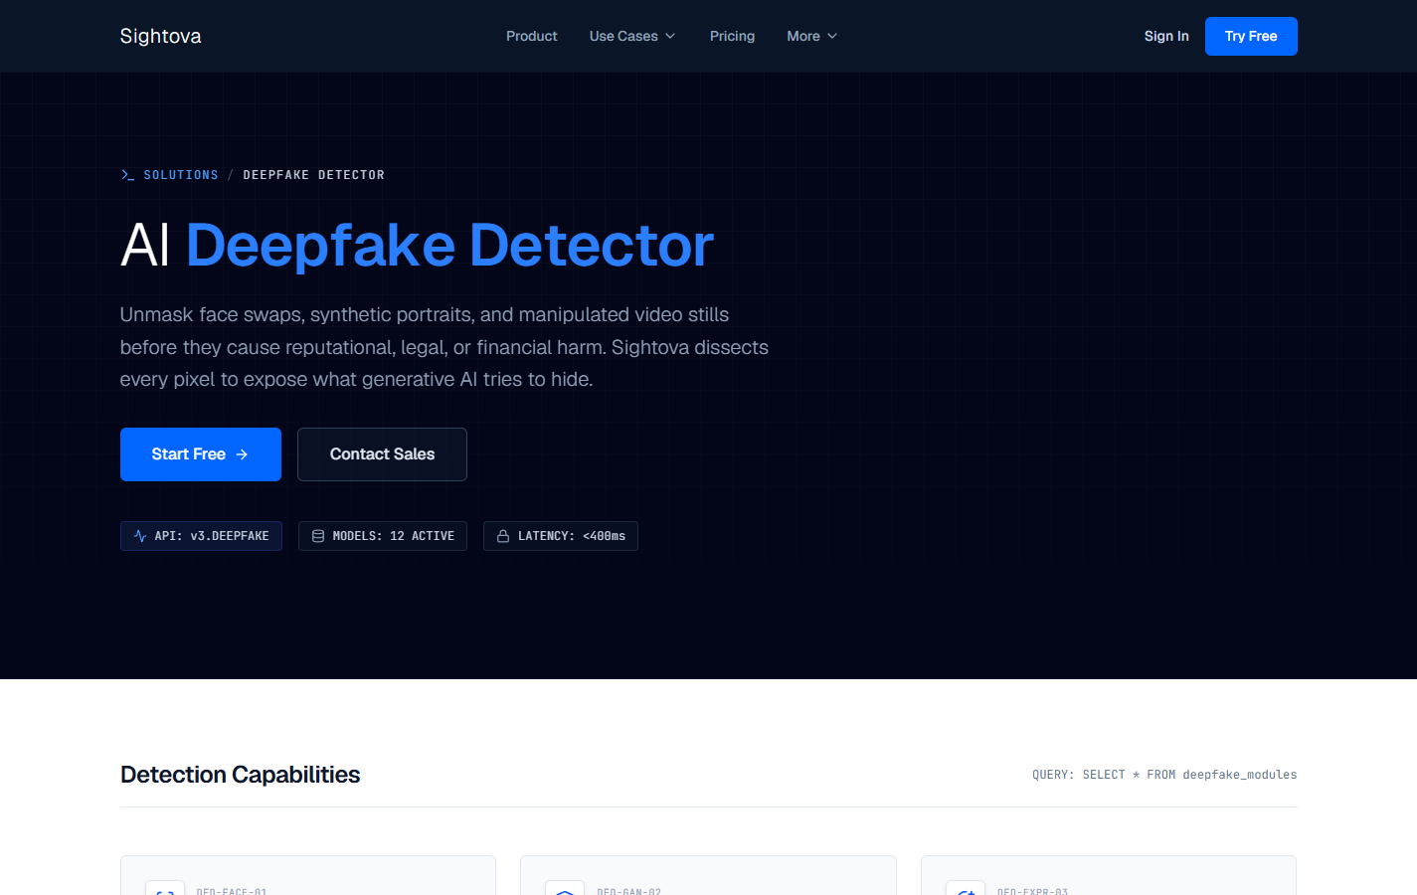Click the Sightova logo in the header
Screen dimensions: 1417x895
[160, 36]
